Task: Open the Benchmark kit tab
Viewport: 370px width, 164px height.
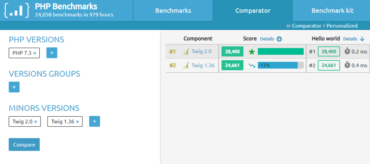Action: coord(332,11)
